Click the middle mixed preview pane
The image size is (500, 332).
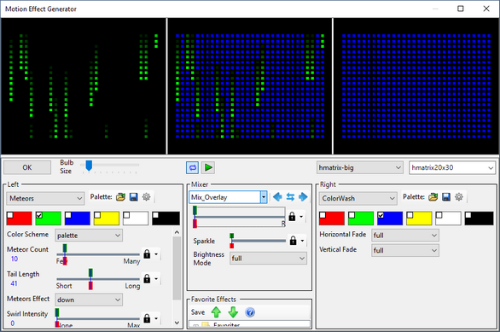tap(250, 86)
